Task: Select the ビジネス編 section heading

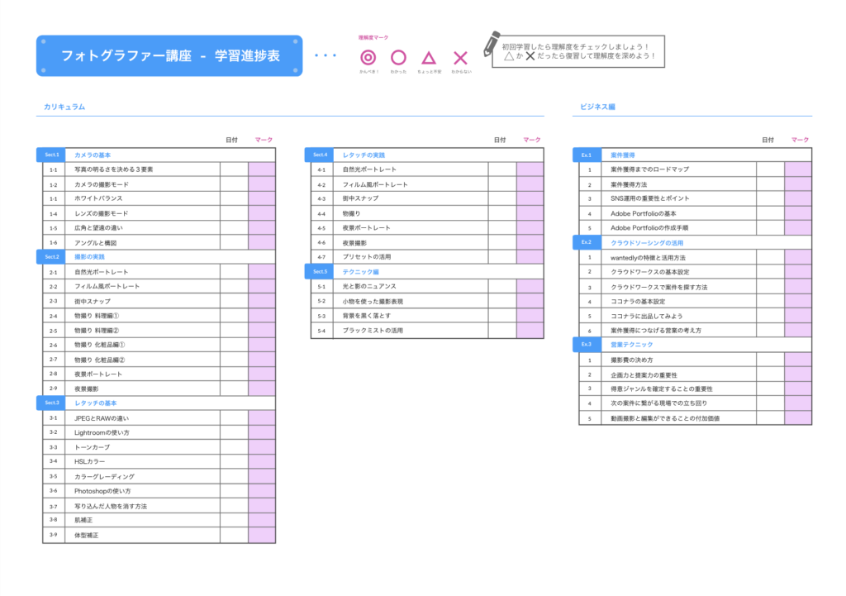Action: (597, 107)
